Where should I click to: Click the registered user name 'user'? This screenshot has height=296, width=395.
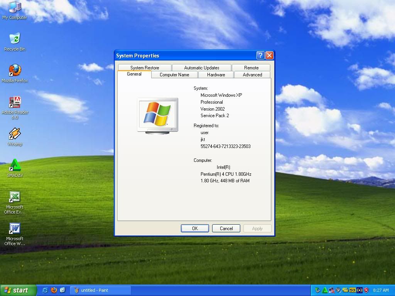[x=204, y=133]
